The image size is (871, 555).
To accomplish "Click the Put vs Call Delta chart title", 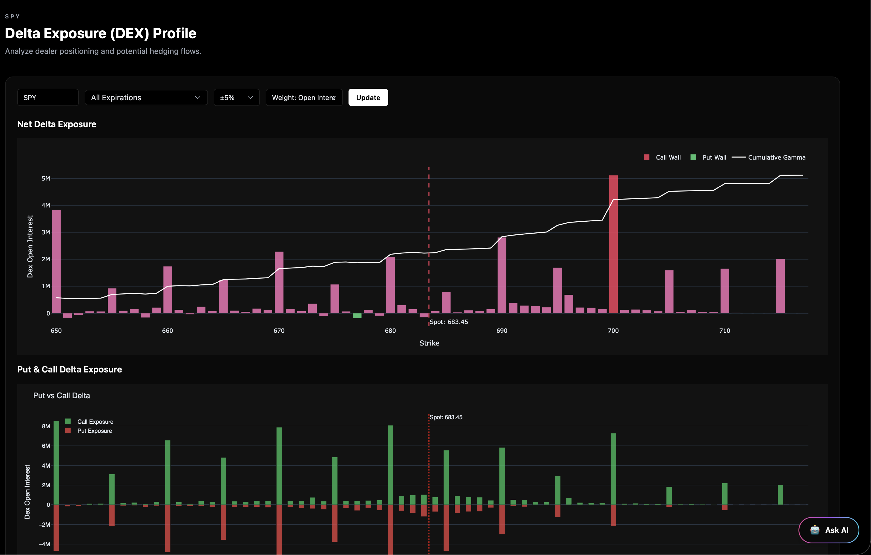I will (61, 395).
